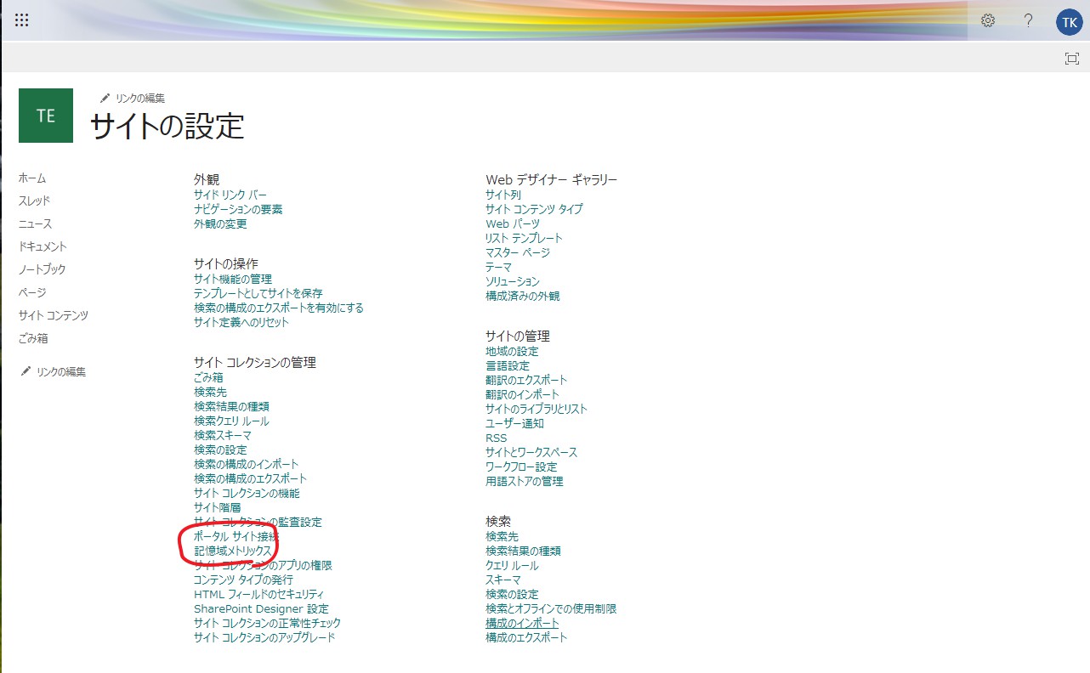The width and height of the screenshot is (1090, 673).
Task: Open ページ in left navigation
Action: (x=32, y=292)
